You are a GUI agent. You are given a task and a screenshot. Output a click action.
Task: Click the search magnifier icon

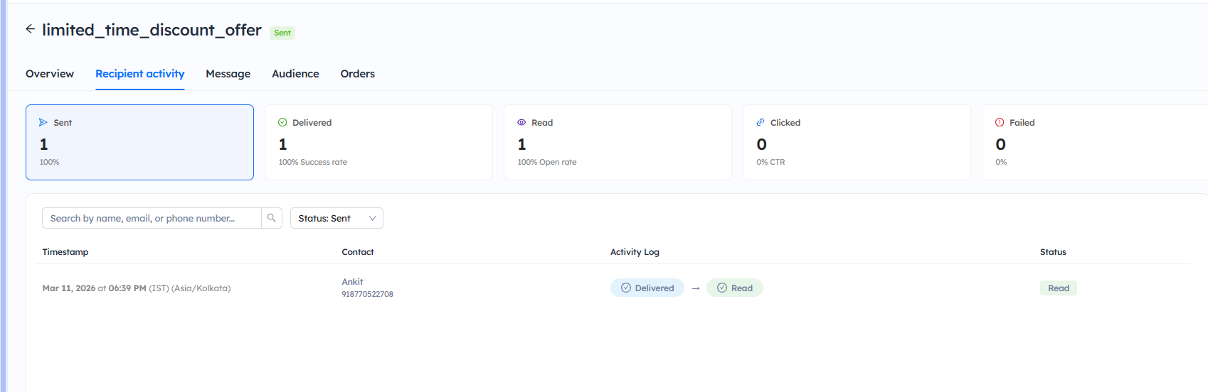point(271,218)
